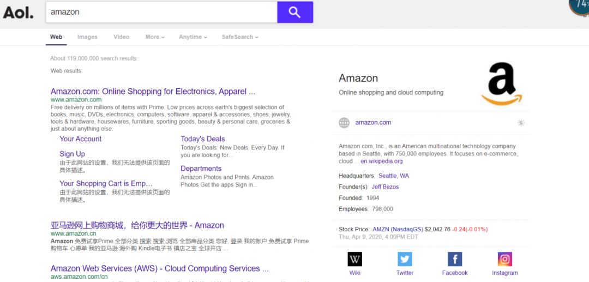Viewport: 589px width, 282px height.
Task: Click the search input containing amazon
Action: pyautogui.click(x=161, y=12)
